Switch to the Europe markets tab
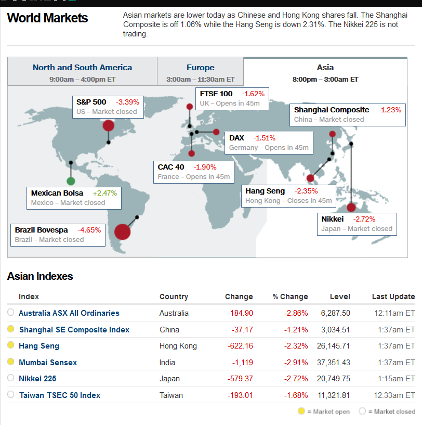This screenshot has height=425, width=422. tap(200, 72)
